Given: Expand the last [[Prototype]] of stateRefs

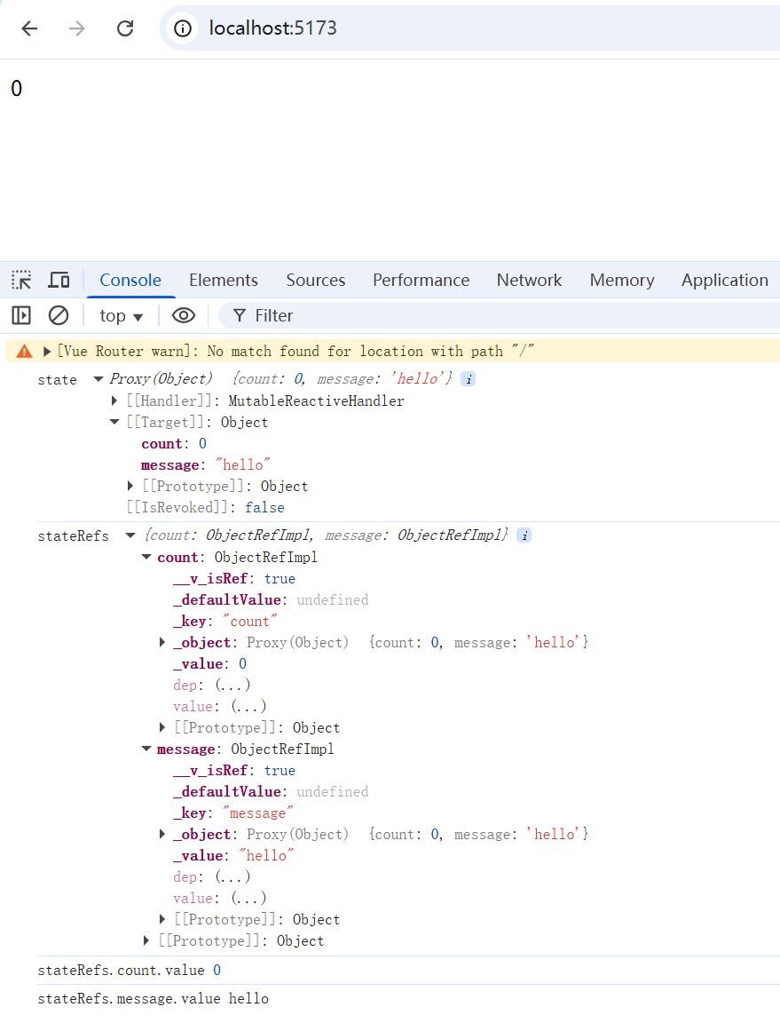Looking at the screenshot, I should [146, 940].
